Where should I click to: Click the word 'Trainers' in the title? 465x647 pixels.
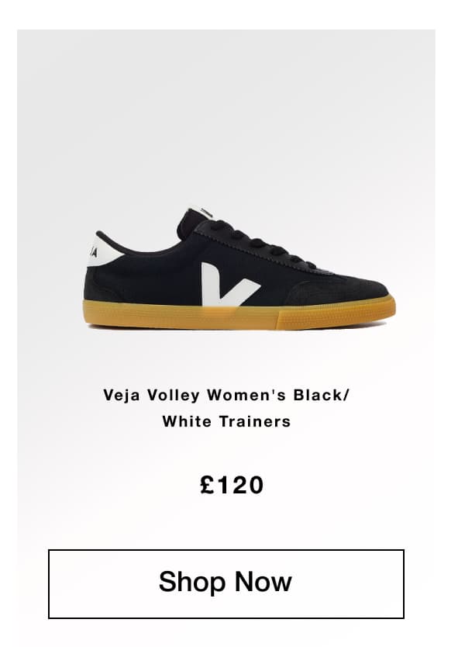[x=255, y=422]
